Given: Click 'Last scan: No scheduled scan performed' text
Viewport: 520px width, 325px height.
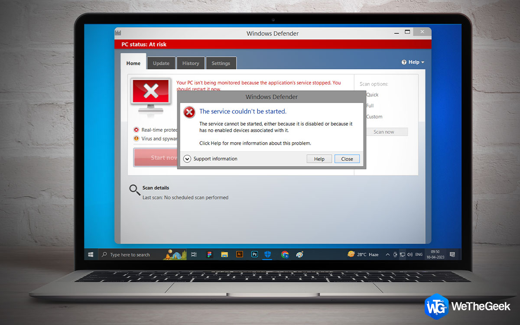Looking at the screenshot, I should tap(185, 198).
